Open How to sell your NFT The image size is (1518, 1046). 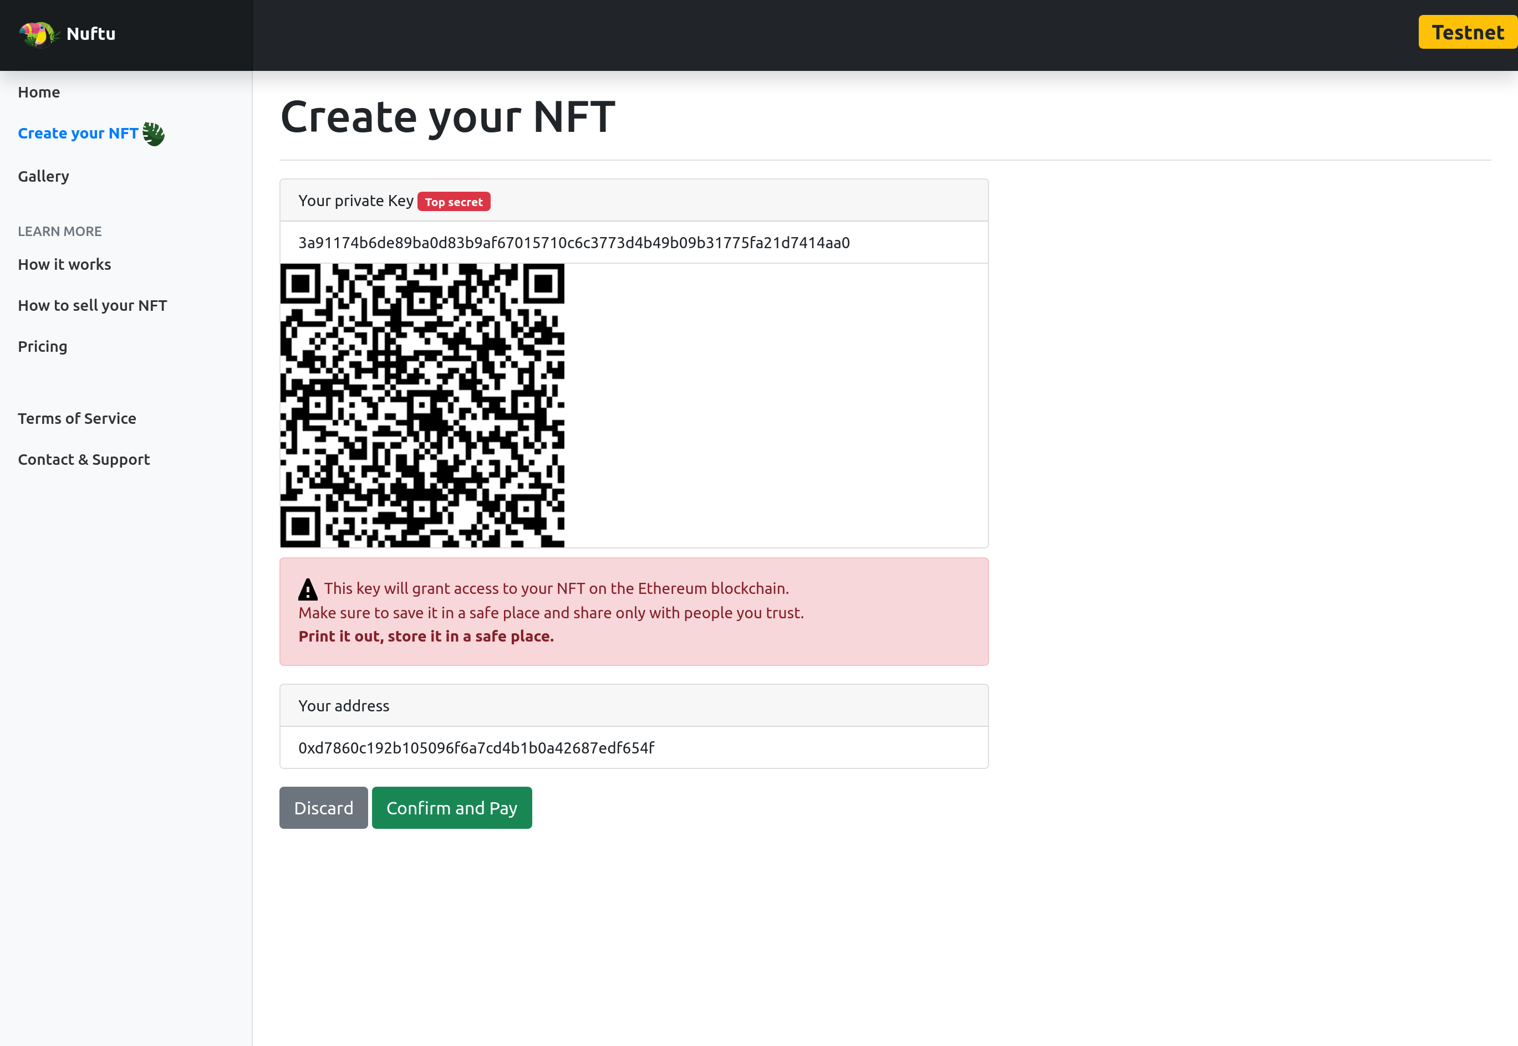(x=93, y=305)
